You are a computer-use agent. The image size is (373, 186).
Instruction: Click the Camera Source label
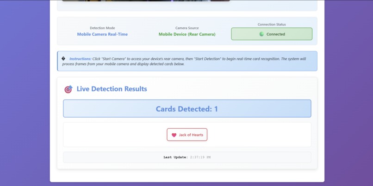coord(187,28)
